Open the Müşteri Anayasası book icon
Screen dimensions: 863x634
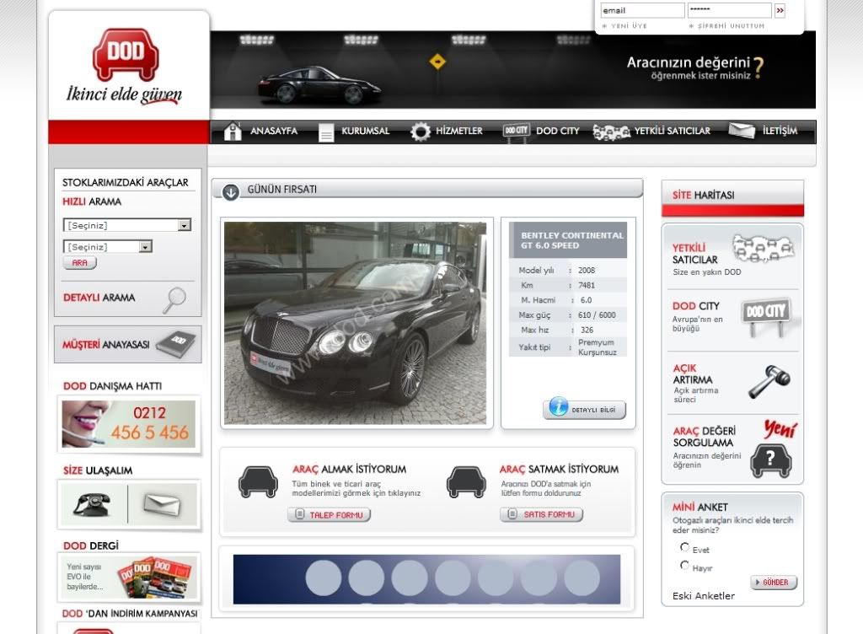coord(175,343)
